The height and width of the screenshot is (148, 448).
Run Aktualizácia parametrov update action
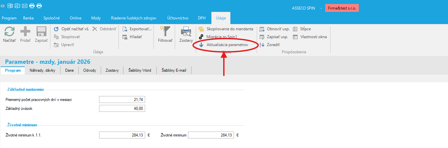point(227,44)
